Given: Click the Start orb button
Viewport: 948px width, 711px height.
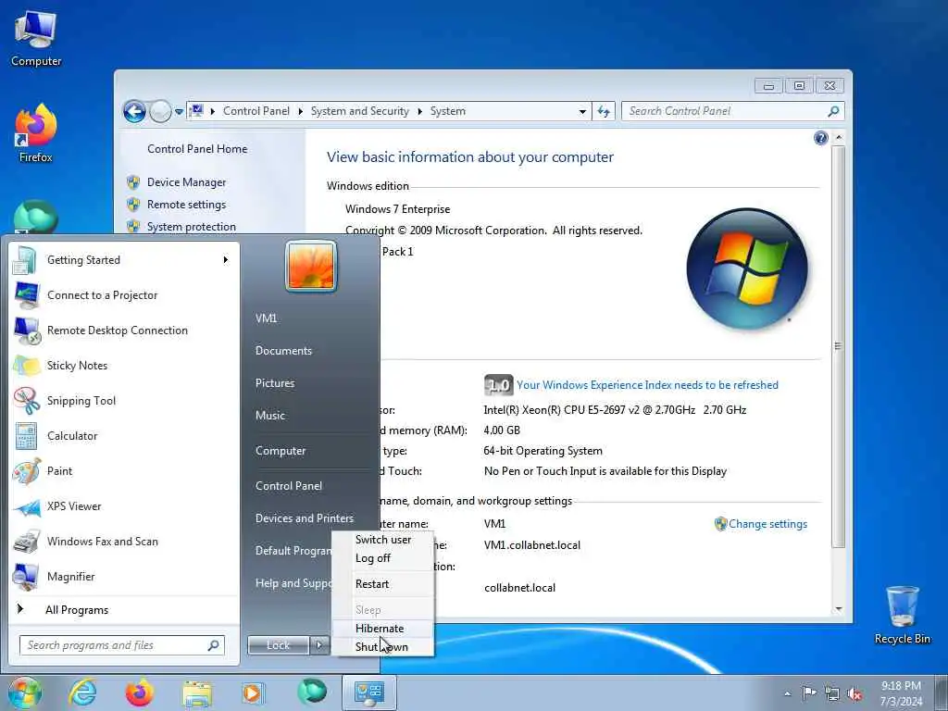Looking at the screenshot, I should click(24, 692).
